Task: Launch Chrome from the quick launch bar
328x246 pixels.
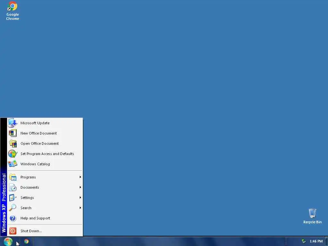Action: [26, 241]
